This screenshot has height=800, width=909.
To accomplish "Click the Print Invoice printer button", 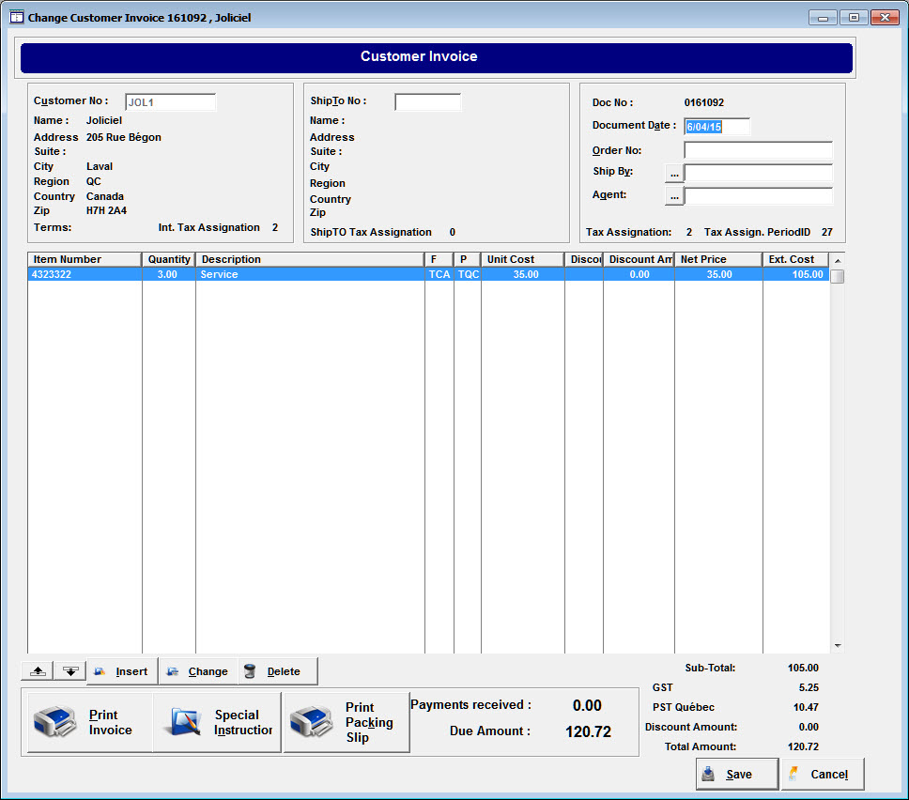I will coord(89,722).
